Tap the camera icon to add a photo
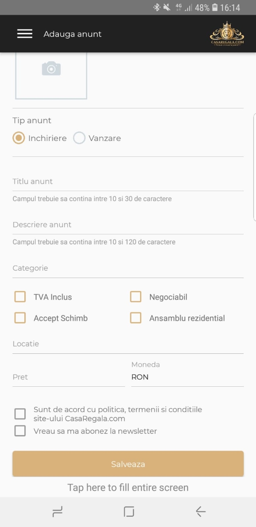The width and height of the screenshot is (256, 527). point(51,68)
